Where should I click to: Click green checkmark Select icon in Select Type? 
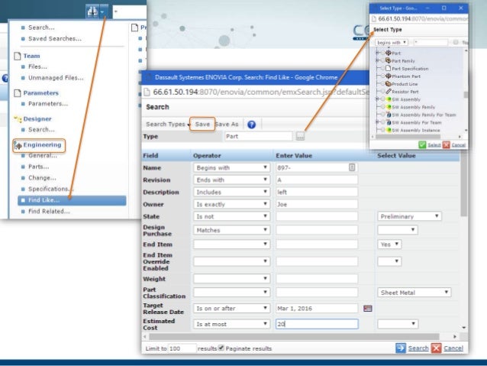click(422, 145)
